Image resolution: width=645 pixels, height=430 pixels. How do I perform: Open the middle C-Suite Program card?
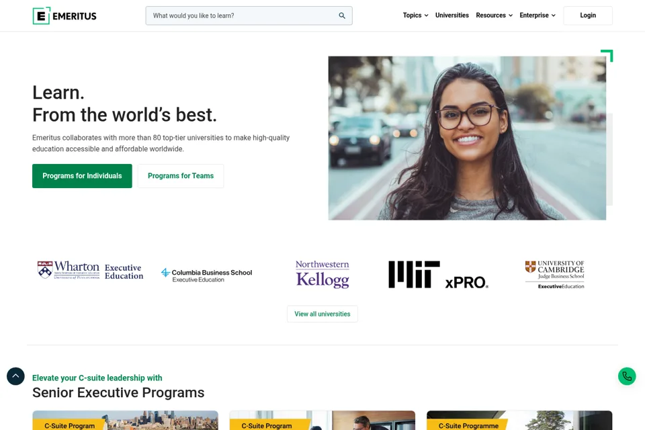pyautogui.click(x=322, y=420)
